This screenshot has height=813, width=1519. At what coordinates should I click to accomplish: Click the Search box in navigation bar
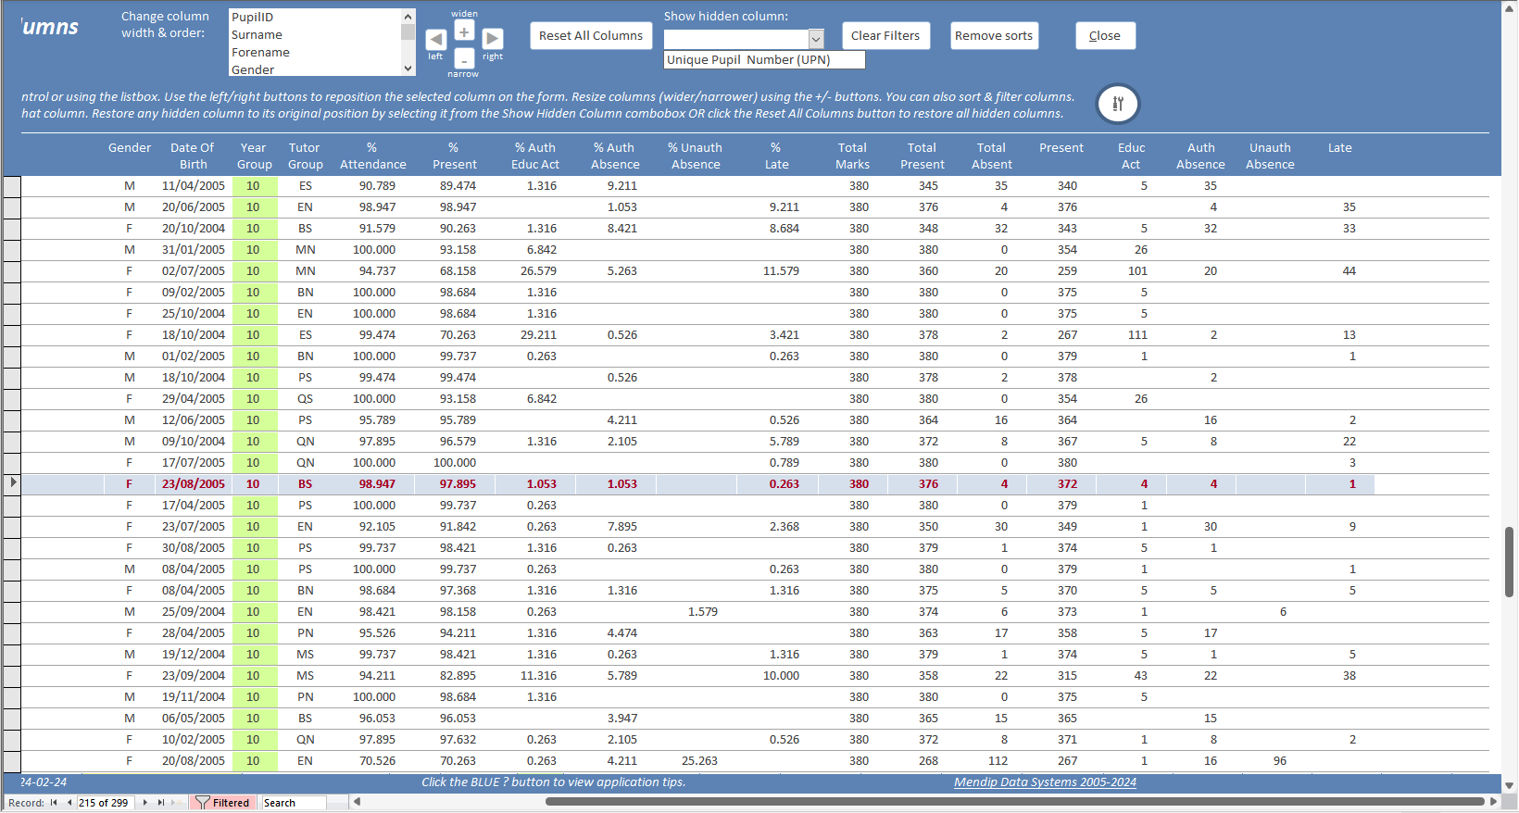[294, 803]
